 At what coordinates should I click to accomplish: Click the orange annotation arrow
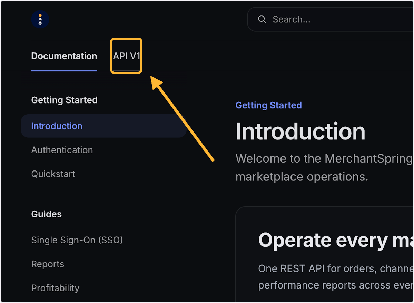click(183, 119)
